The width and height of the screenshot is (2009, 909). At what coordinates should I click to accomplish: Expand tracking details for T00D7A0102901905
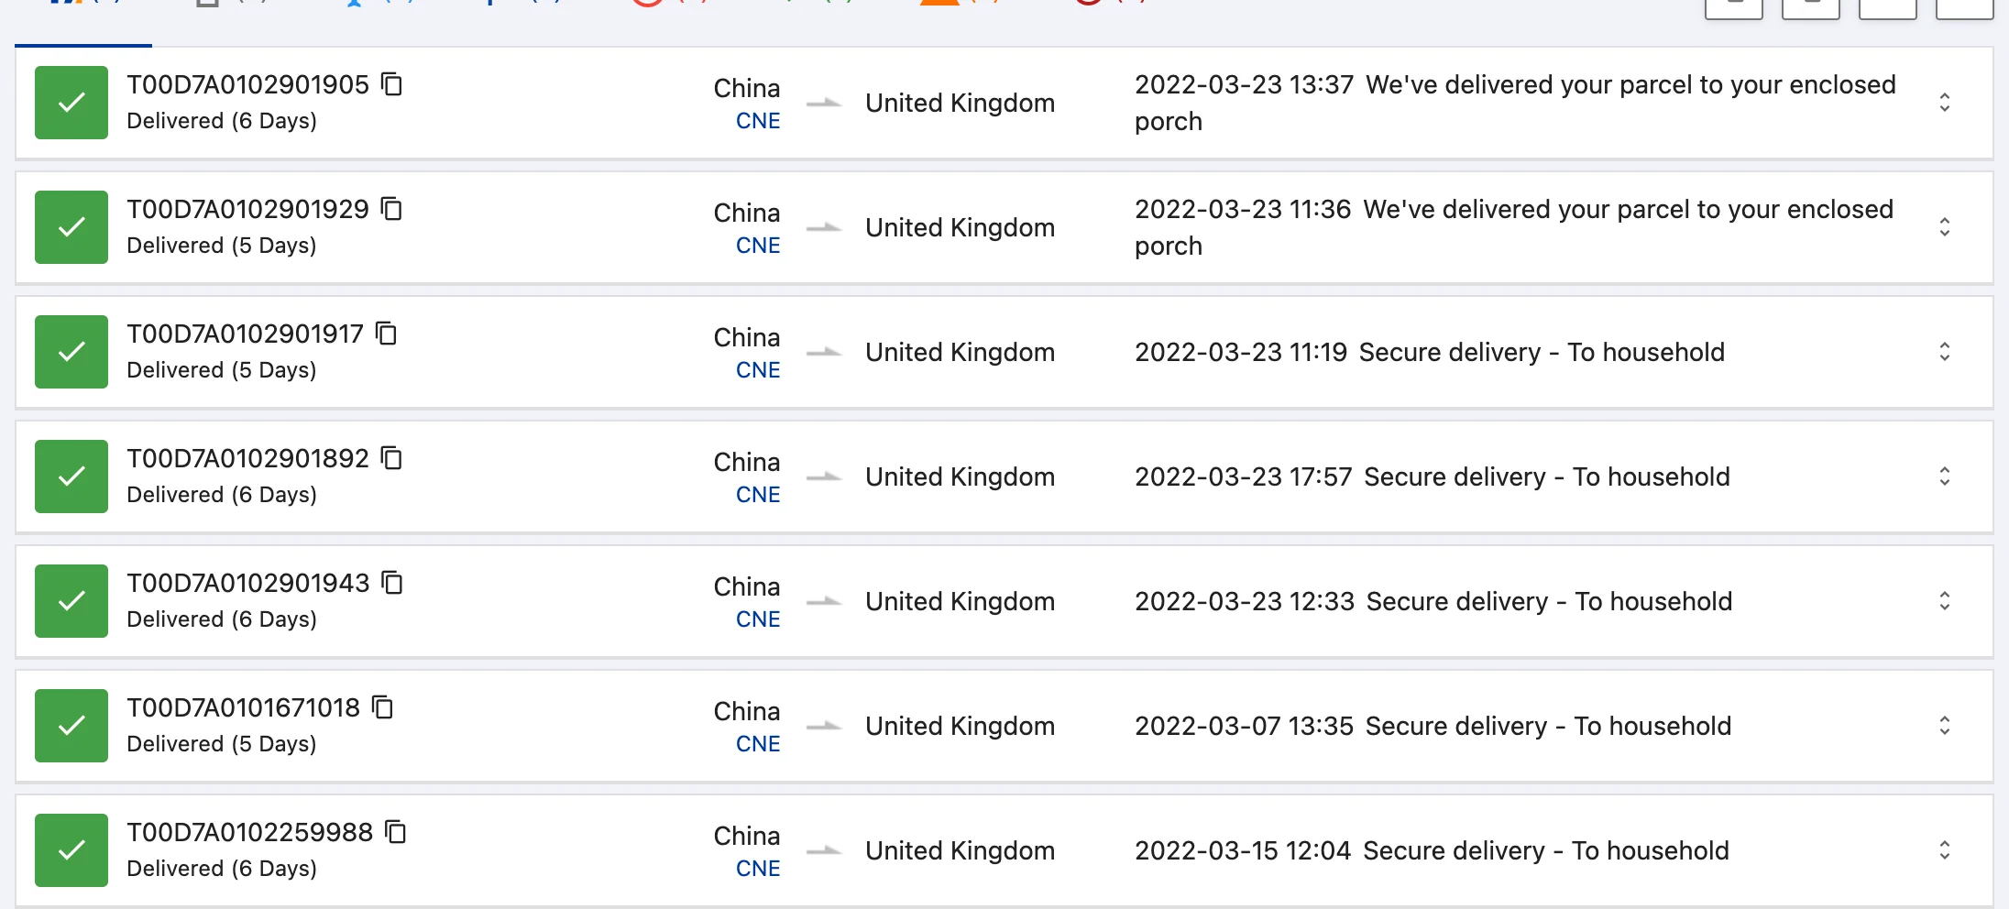[x=1945, y=103]
